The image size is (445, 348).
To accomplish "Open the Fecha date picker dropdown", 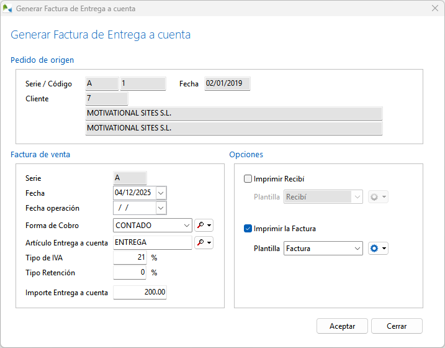I will [161, 193].
